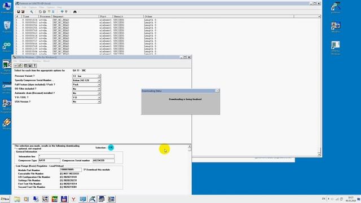
Task: Click the media player taskbar icon
Action: coord(27,199)
